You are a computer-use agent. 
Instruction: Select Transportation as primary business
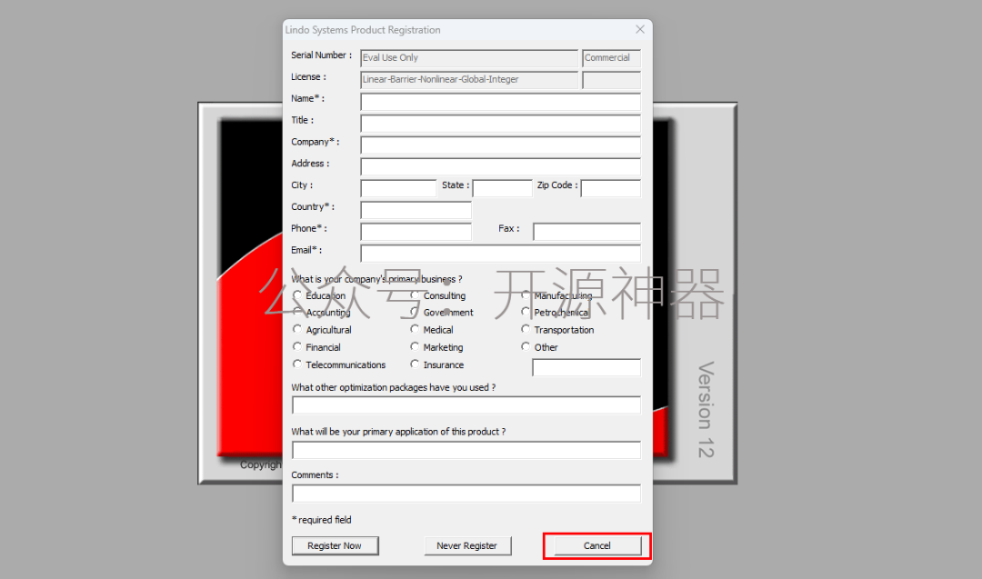coord(526,329)
